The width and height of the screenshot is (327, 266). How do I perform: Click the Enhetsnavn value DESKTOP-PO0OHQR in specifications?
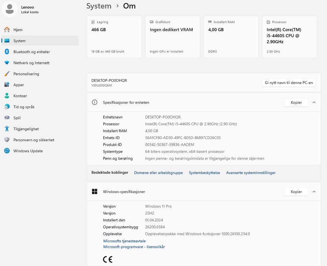163,117
